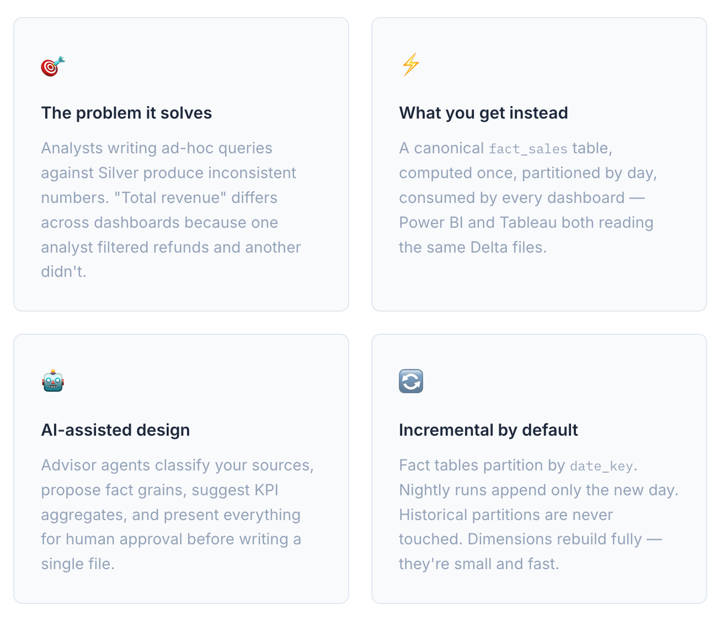The width and height of the screenshot is (726, 621).
Task: Select 'The problem it solves' heading
Action: pos(126,113)
